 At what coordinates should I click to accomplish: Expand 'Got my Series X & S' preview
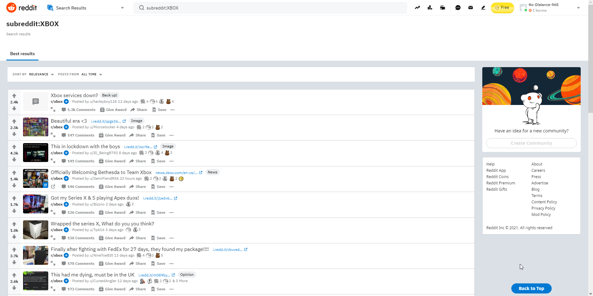[x=53, y=212]
